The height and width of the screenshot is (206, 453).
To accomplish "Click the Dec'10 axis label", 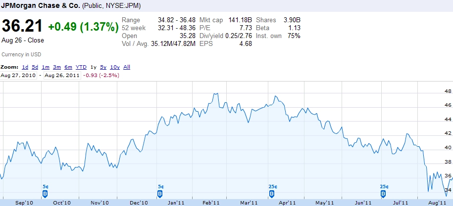I will [139, 203].
